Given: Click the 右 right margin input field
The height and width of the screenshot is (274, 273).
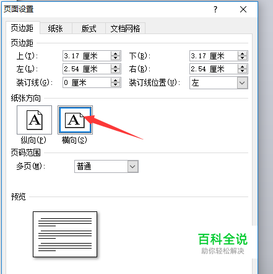Looking at the screenshot, I should point(214,69).
